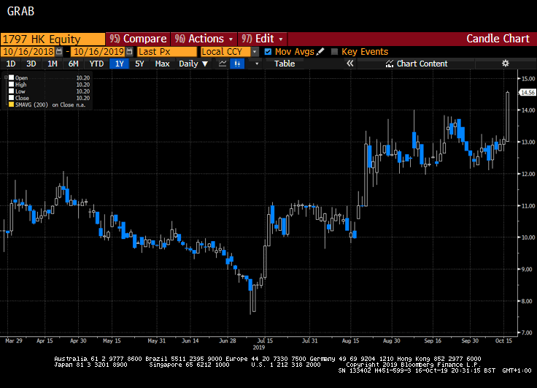Screen dimensions: 537x388
Task: Click the 1797 HK Equity ticker field
Action: tap(53, 39)
